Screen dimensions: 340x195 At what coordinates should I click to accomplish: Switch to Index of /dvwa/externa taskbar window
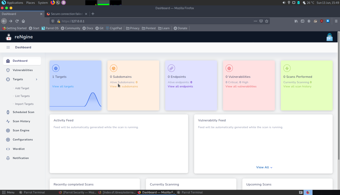(x=117, y=192)
